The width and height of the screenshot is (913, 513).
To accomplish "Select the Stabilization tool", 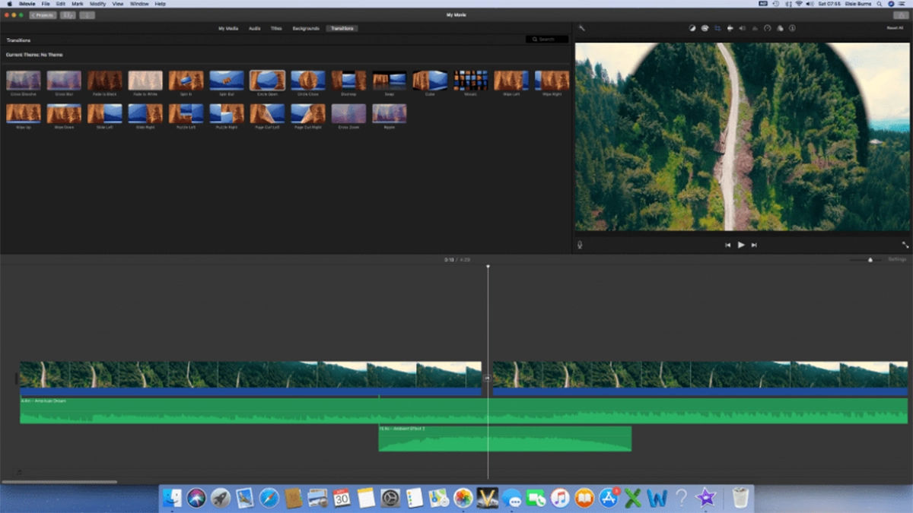I will pyautogui.click(x=730, y=28).
